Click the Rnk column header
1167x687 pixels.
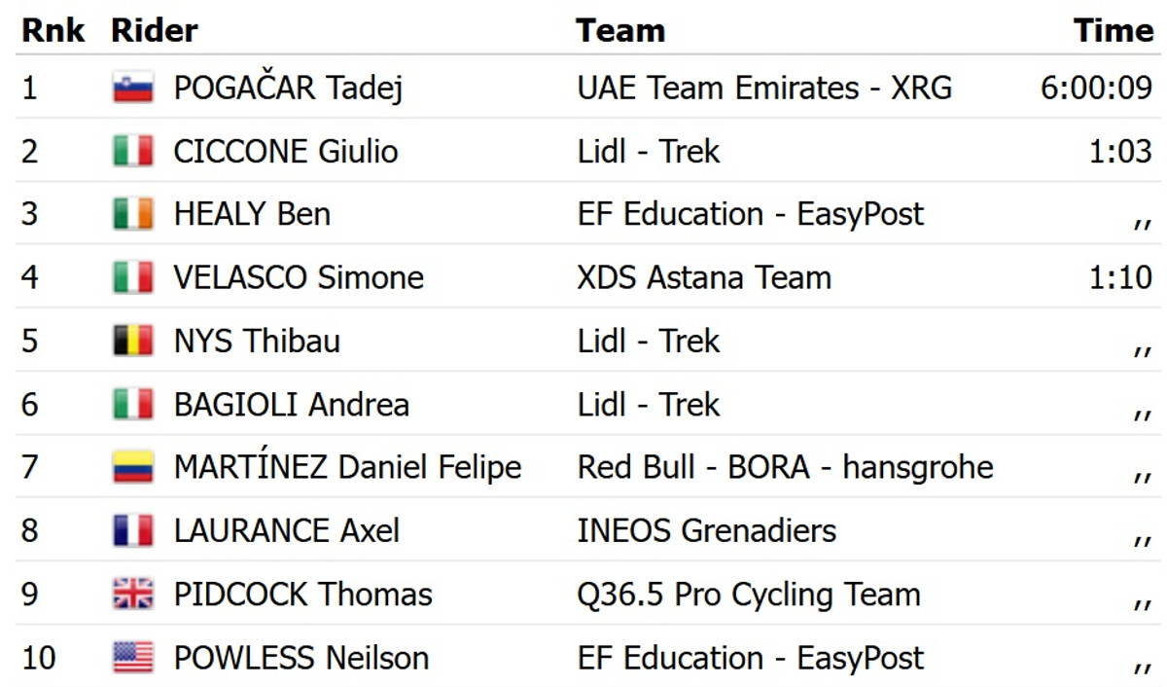pos(53,30)
